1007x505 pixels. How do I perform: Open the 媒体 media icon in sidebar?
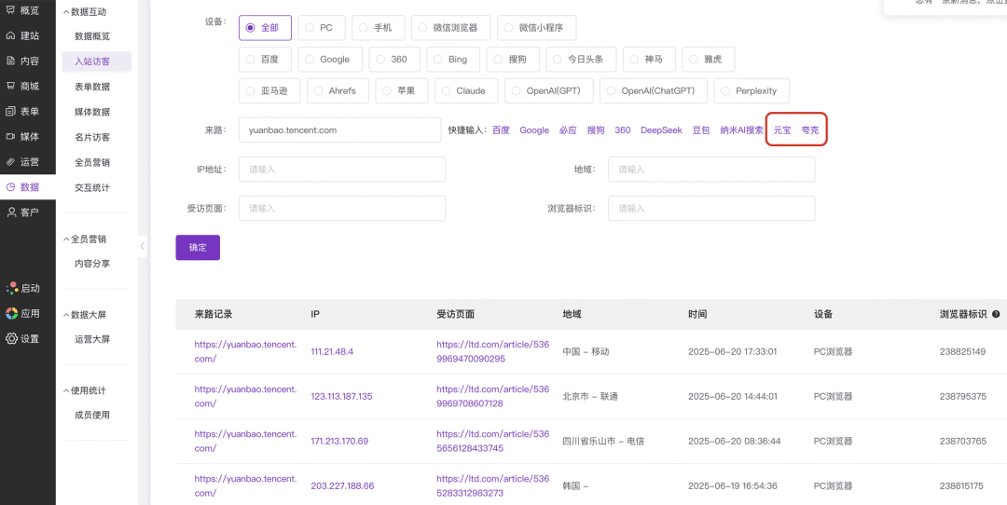pyautogui.click(x=11, y=137)
